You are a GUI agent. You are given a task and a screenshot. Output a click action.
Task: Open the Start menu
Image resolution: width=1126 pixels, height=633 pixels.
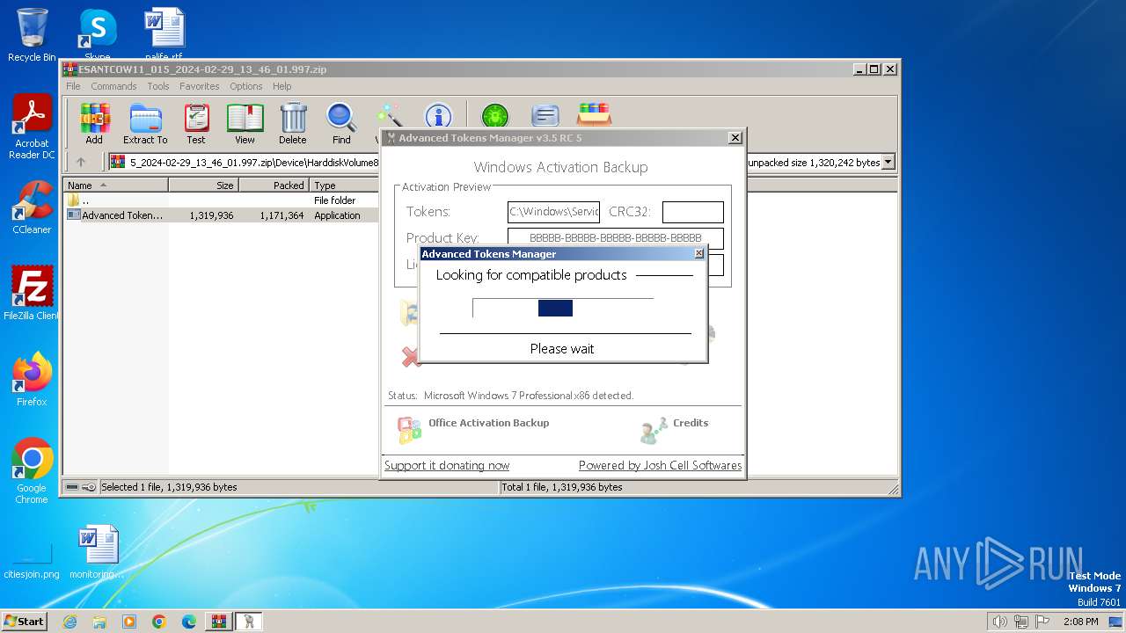24,622
